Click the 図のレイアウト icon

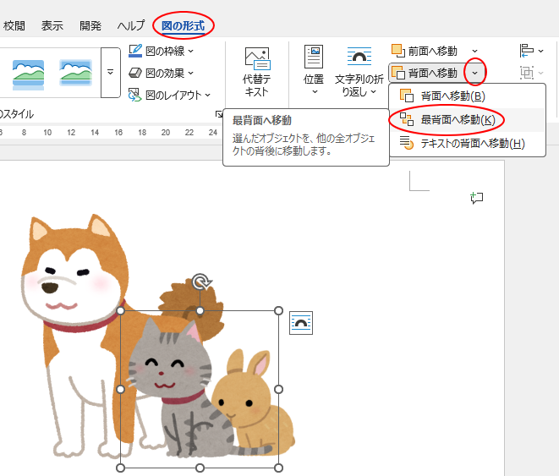(135, 96)
